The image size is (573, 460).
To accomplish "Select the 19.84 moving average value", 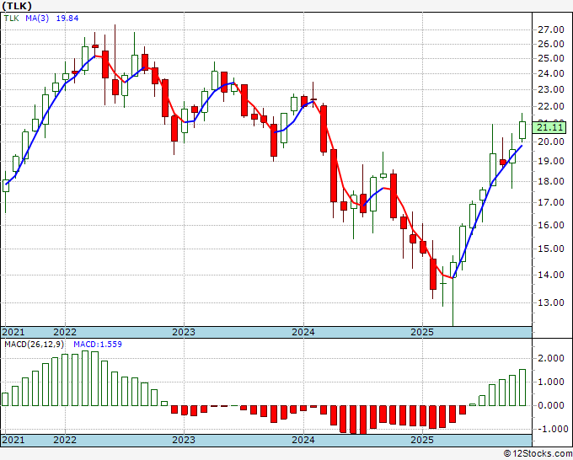I will click(67, 19).
